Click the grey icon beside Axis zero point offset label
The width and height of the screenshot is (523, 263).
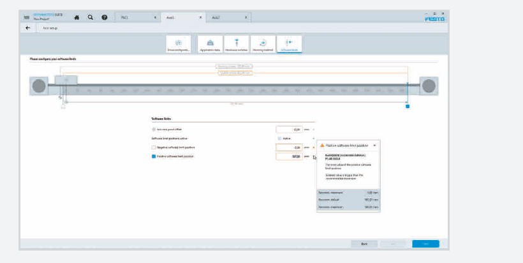click(x=154, y=129)
